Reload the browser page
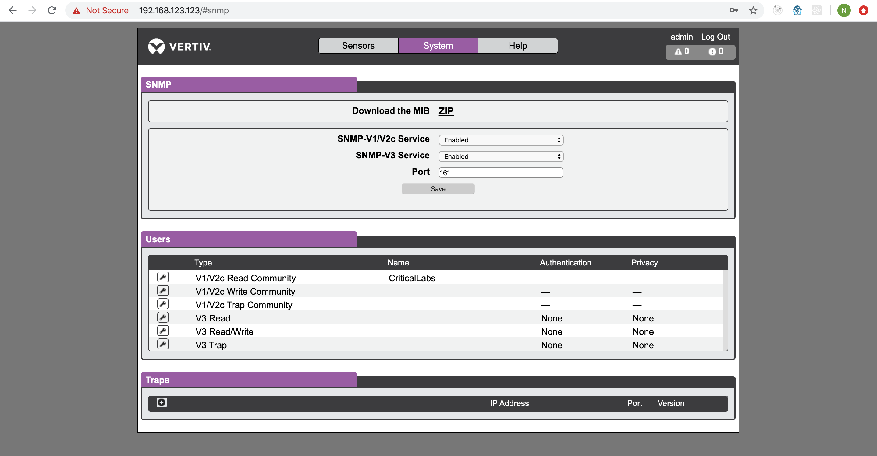Viewport: 877px width, 456px height. click(x=52, y=11)
